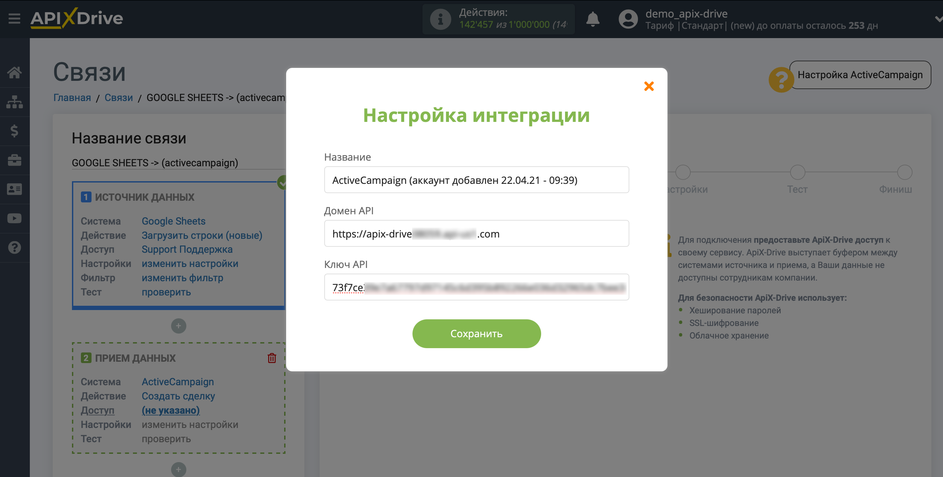
Task: Open Настройка ActiveCampaign help button
Action: click(x=859, y=75)
